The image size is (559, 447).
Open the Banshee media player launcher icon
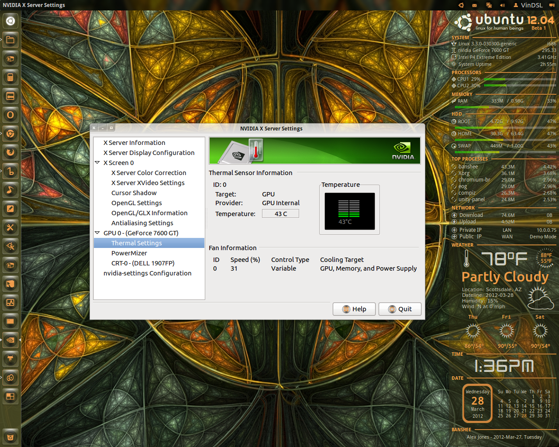pyautogui.click(x=10, y=171)
